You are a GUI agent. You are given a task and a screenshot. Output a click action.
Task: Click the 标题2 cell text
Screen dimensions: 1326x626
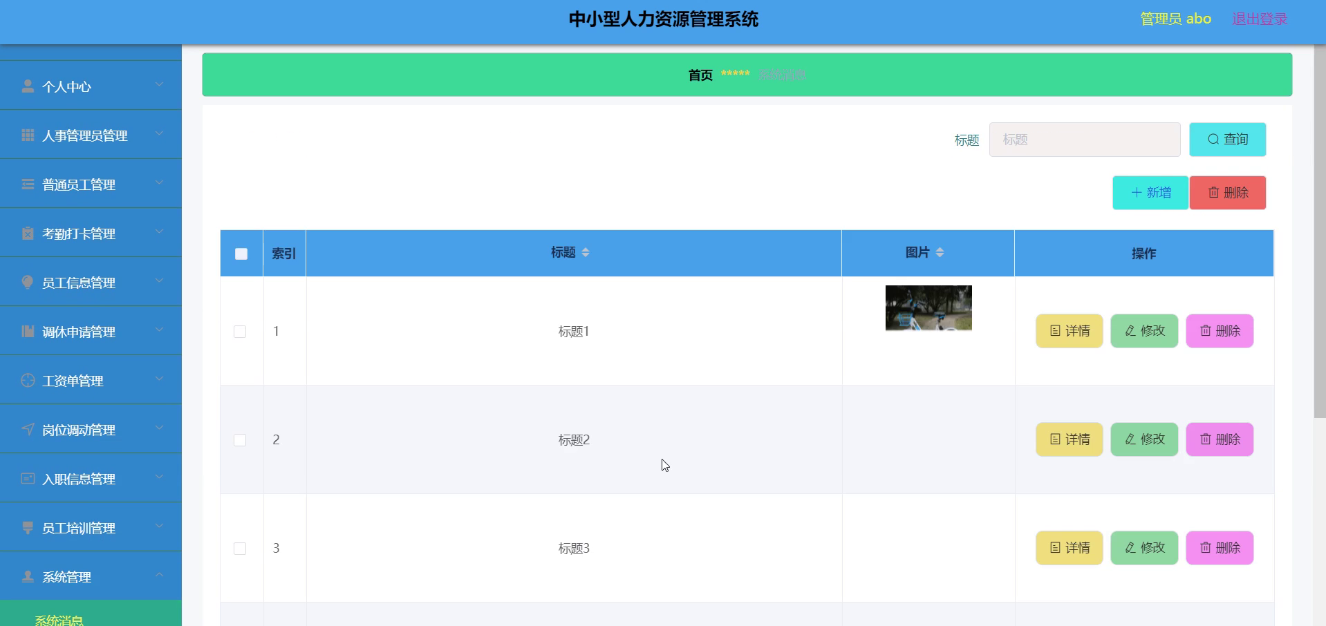pos(574,440)
